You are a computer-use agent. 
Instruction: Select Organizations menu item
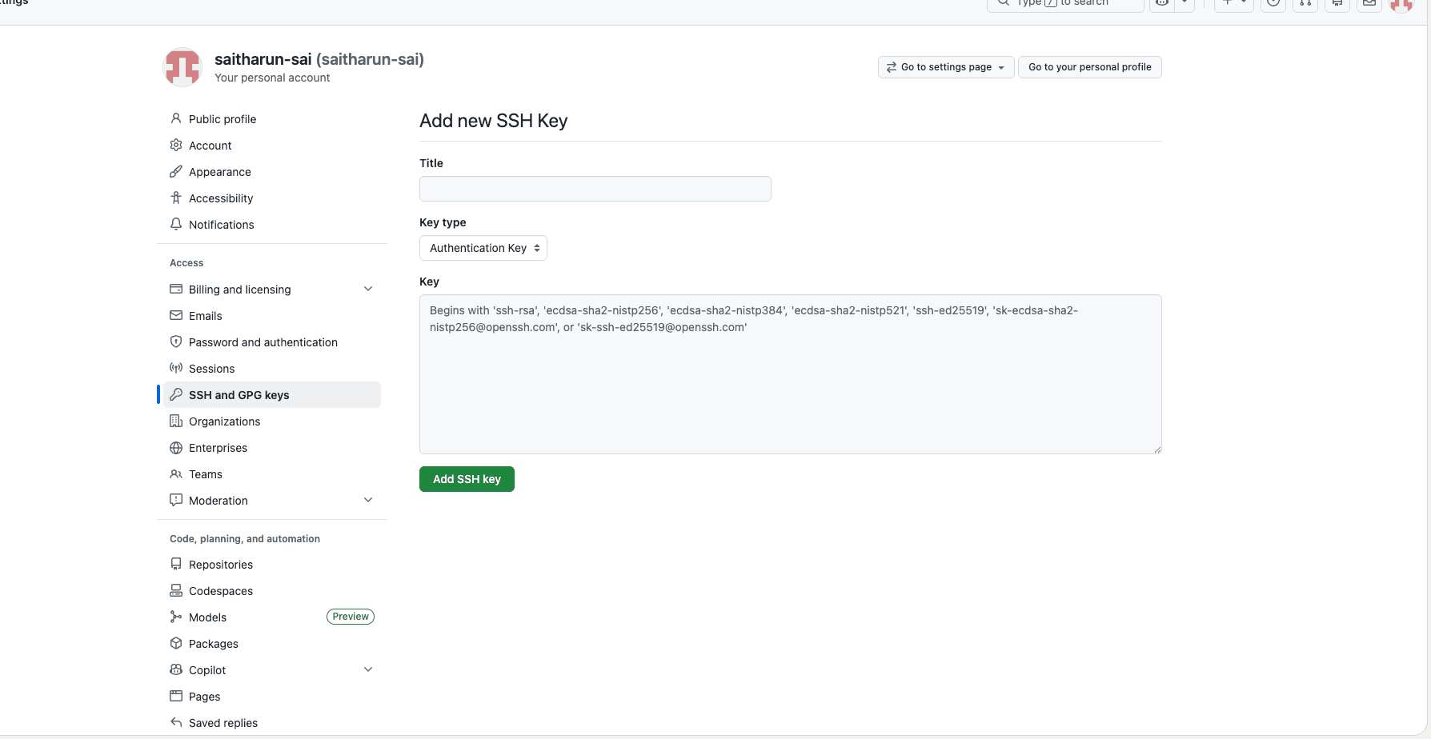[272, 421]
